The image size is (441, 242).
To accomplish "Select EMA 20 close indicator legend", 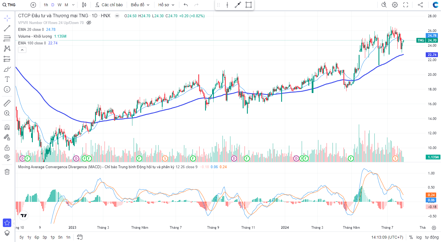I will tap(31, 29).
